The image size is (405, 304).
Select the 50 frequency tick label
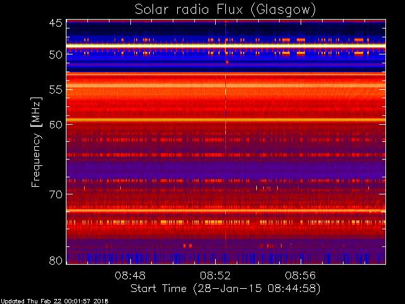click(56, 54)
